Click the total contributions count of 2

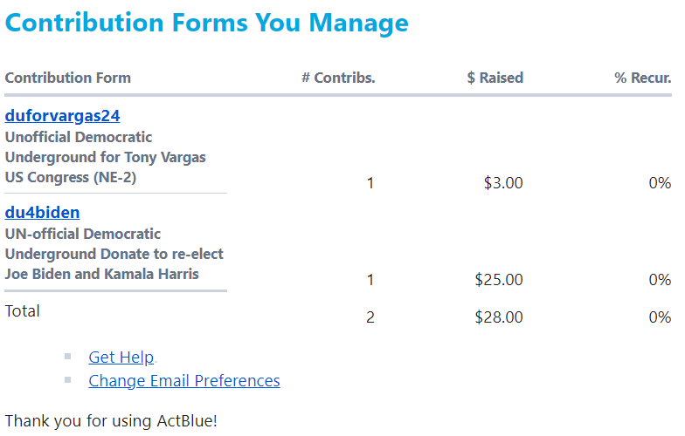coord(370,317)
